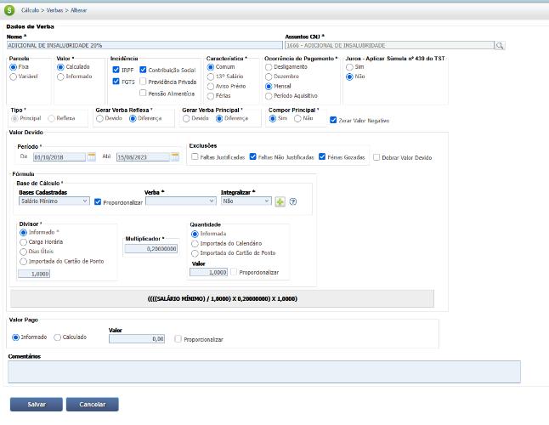The width and height of the screenshot is (549, 425).
Task: Click the Salvar button
Action: click(36, 405)
